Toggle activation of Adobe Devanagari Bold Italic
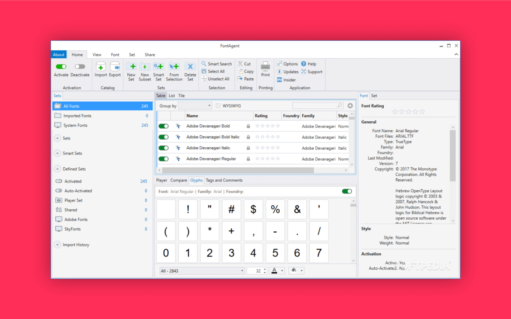 [x=164, y=137]
